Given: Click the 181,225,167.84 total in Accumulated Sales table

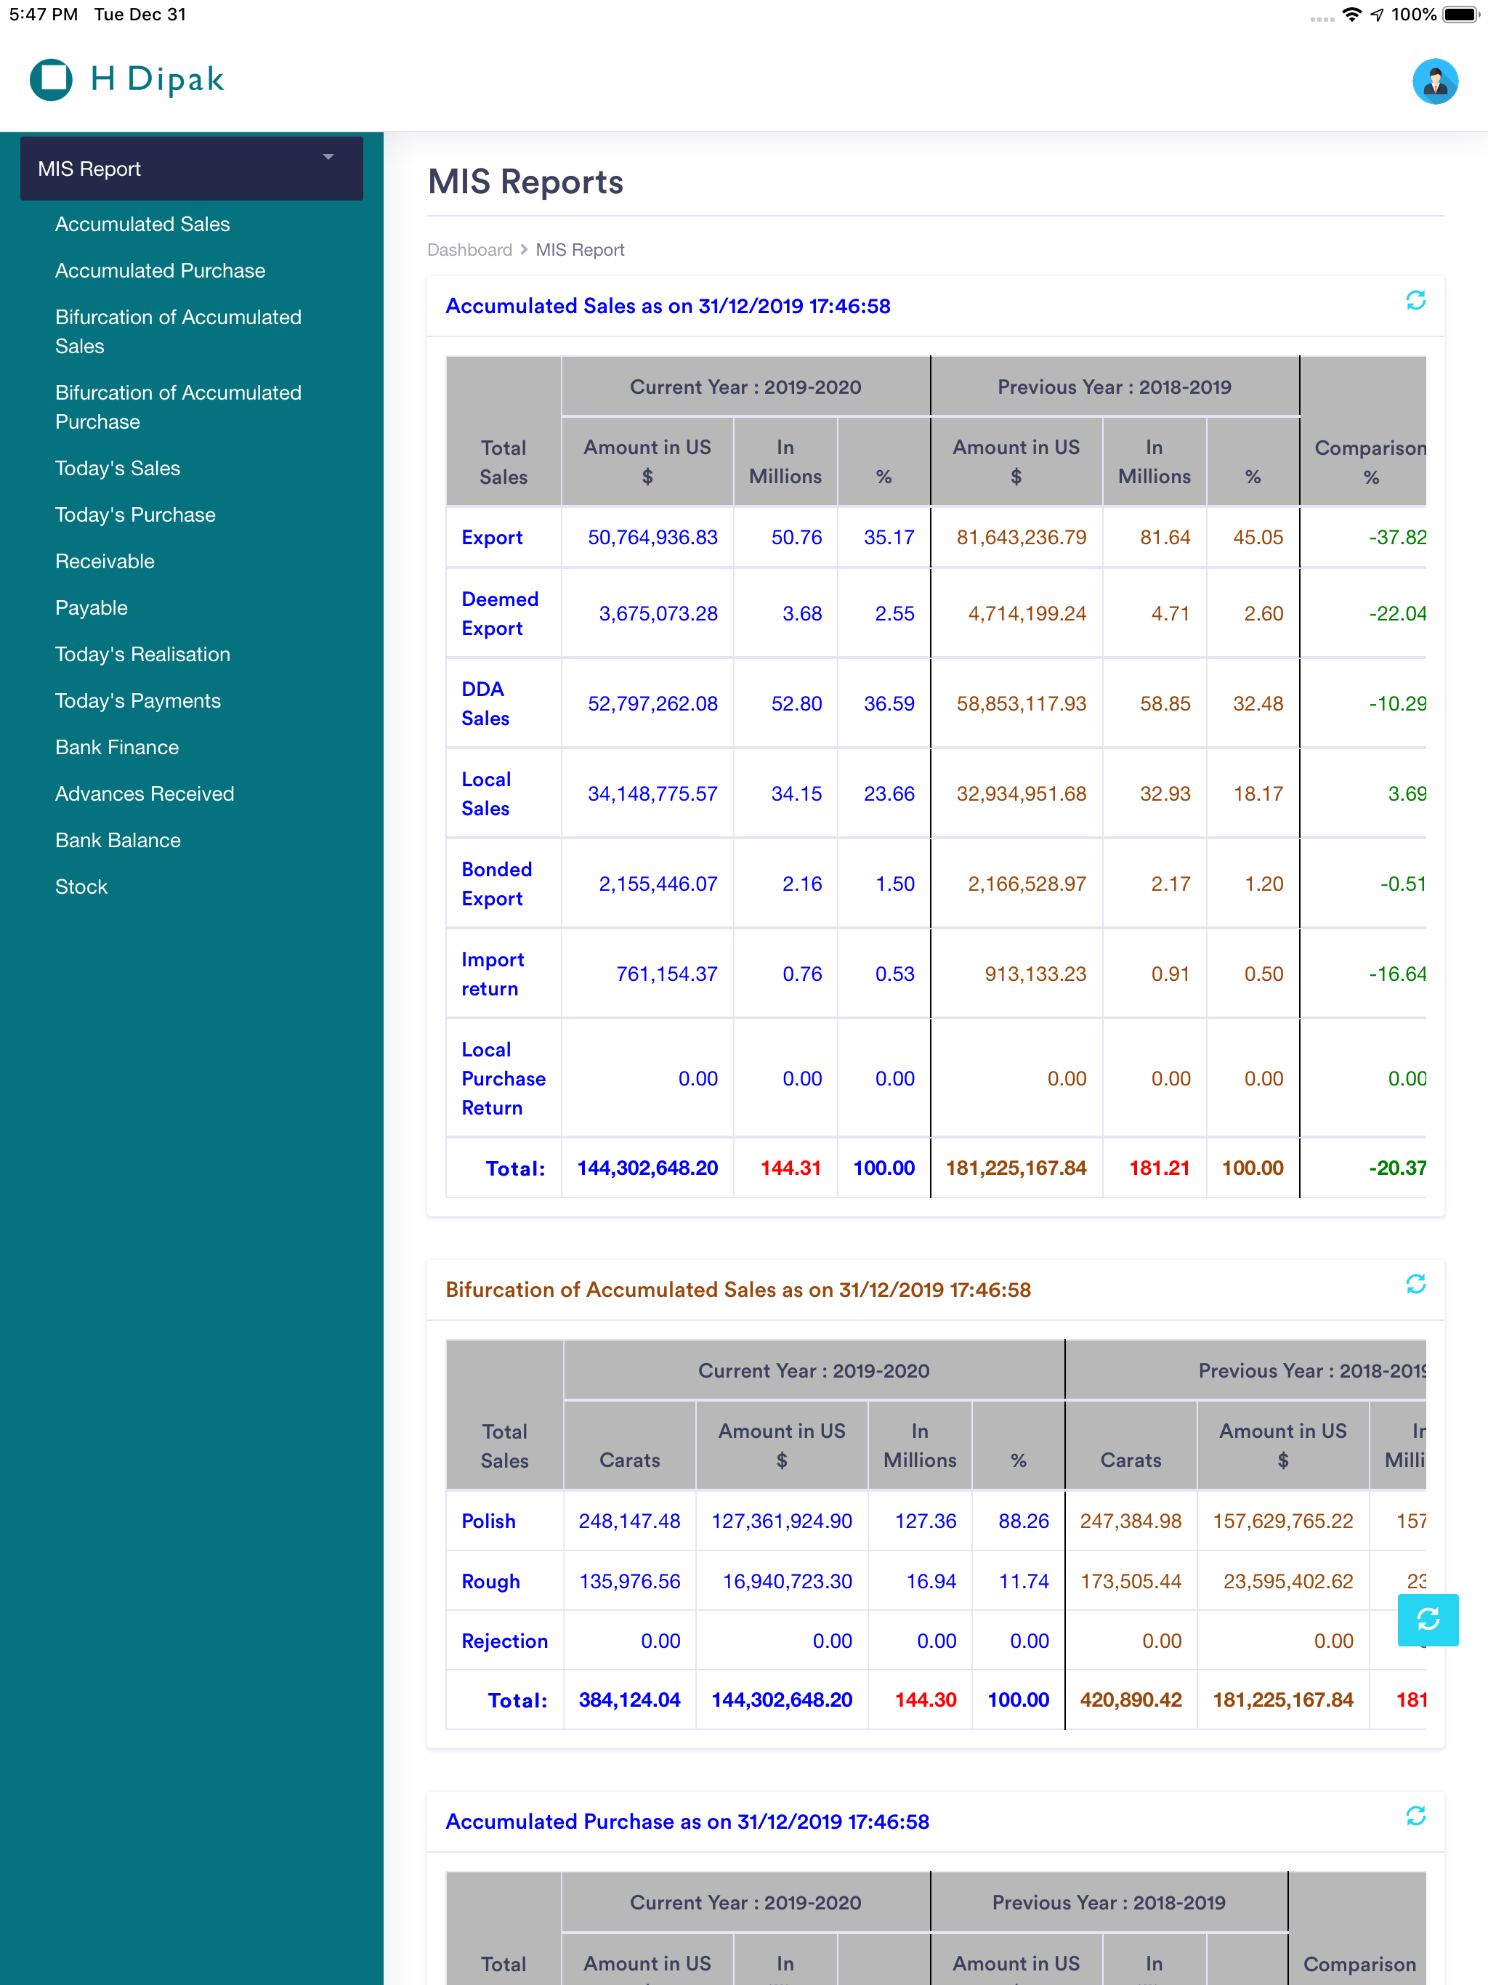Looking at the screenshot, I should tap(1016, 1168).
